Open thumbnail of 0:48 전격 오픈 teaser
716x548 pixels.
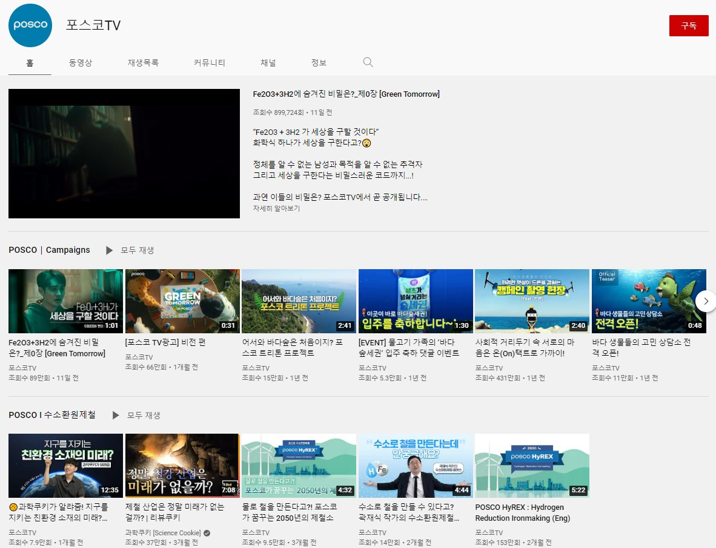(649, 301)
